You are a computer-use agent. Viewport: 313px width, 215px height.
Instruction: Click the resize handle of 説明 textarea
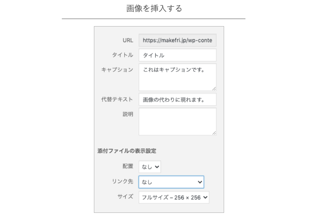click(x=214, y=133)
